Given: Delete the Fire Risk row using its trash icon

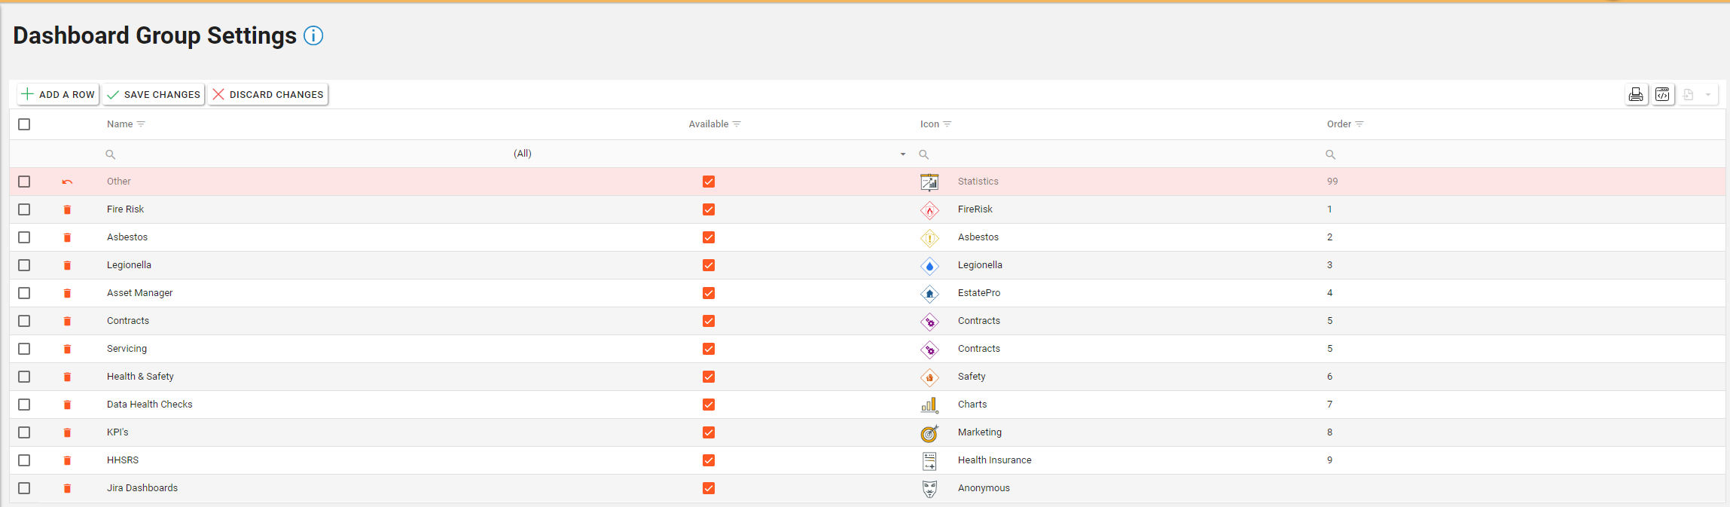Looking at the screenshot, I should coord(67,209).
